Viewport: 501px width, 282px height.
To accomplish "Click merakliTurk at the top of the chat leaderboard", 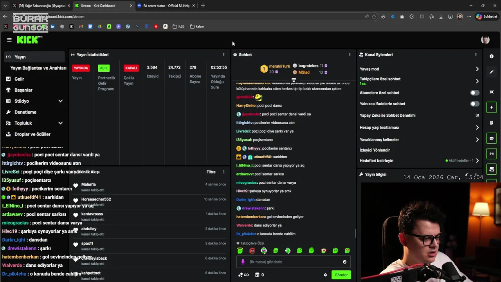I will point(279,67).
